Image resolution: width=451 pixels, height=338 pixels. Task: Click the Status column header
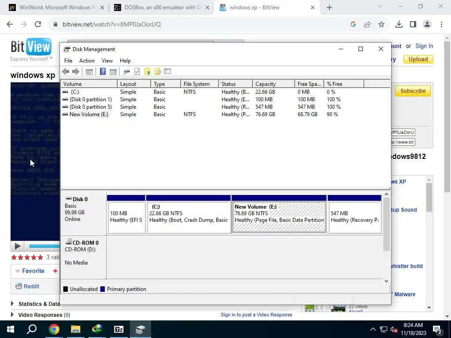coord(236,84)
